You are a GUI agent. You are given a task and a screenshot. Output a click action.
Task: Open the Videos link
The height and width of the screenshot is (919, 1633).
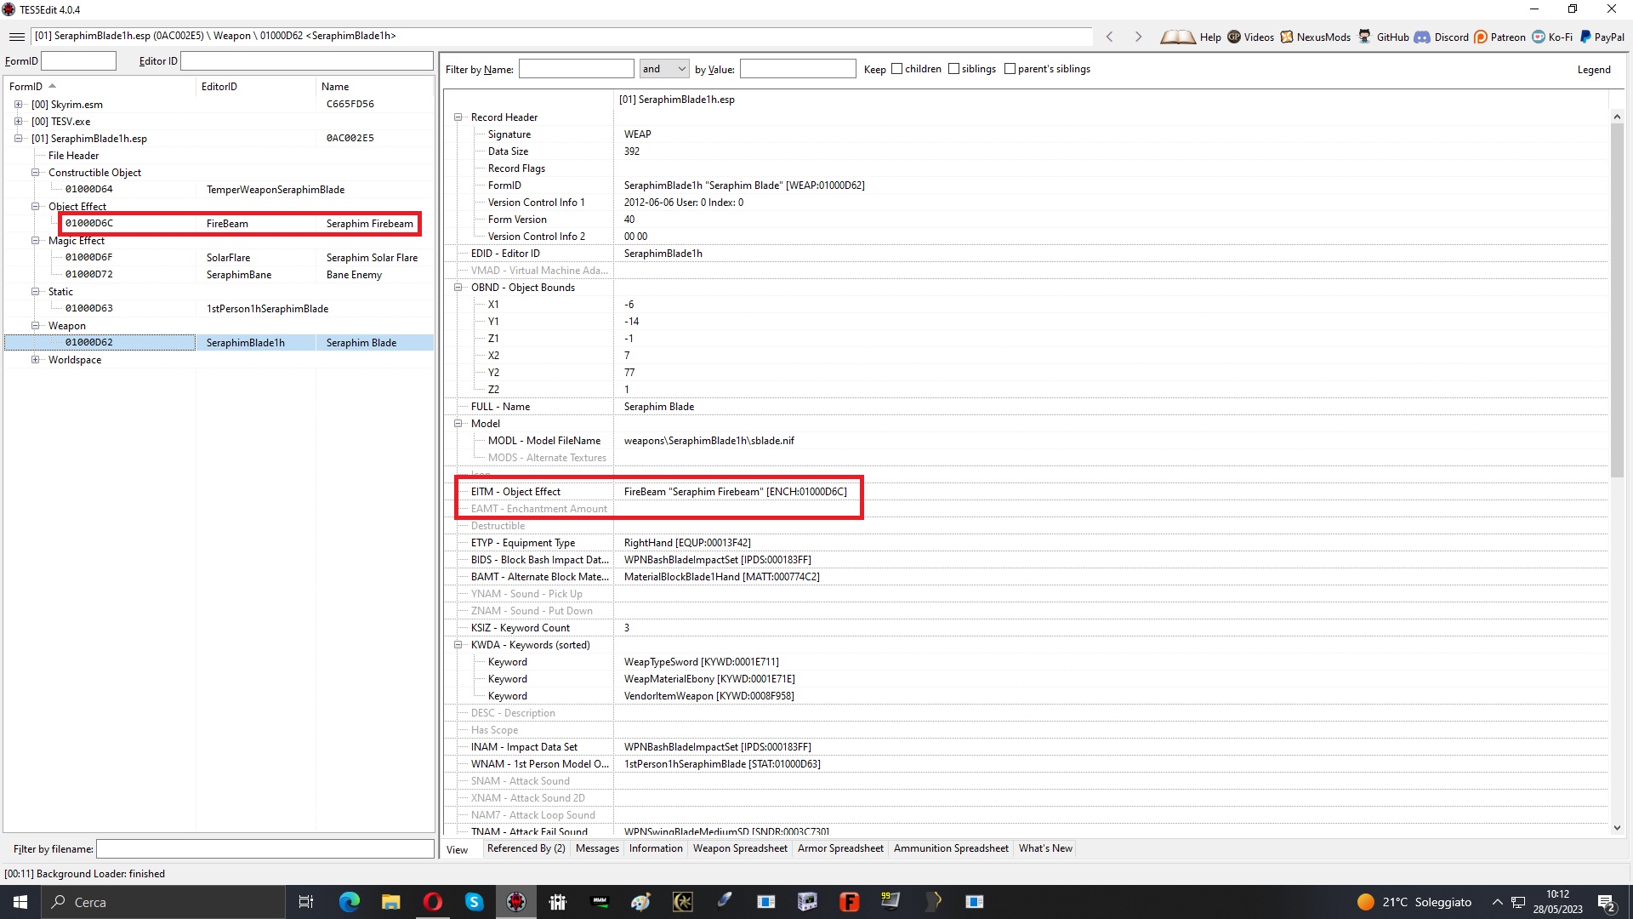point(1250,37)
